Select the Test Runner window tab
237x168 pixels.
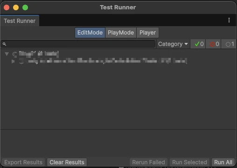click(20, 21)
